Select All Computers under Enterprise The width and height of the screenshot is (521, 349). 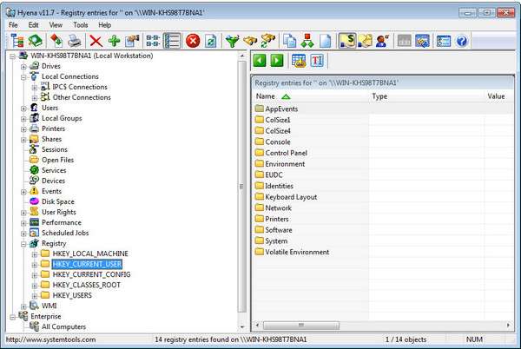pyautogui.click(x=63, y=326)
